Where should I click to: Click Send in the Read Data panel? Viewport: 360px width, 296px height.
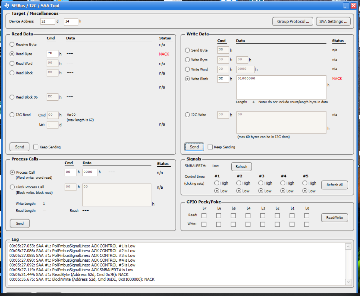click(20, 147)
